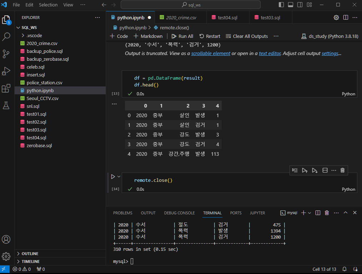This screenshot has height=274, width=362.
Task: Toggle primary side bar visibility
Action: [x=281, y=5]
